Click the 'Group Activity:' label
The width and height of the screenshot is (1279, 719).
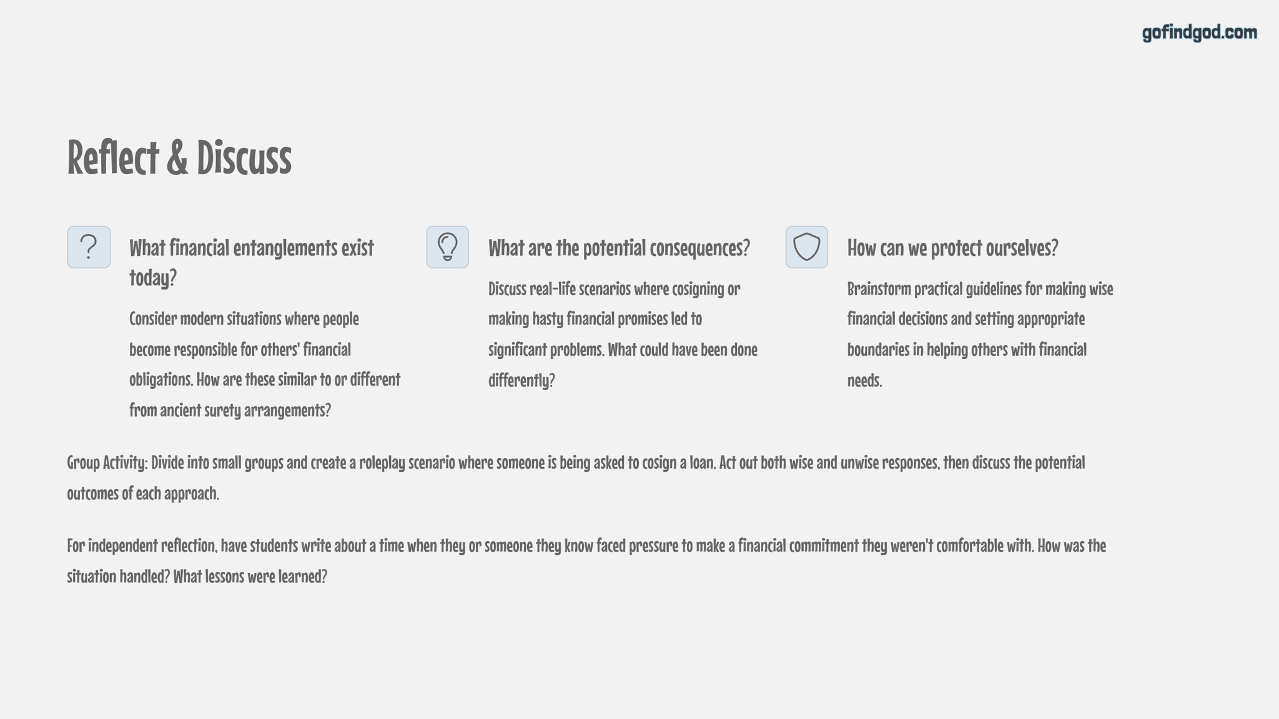[x=107, y=463]
